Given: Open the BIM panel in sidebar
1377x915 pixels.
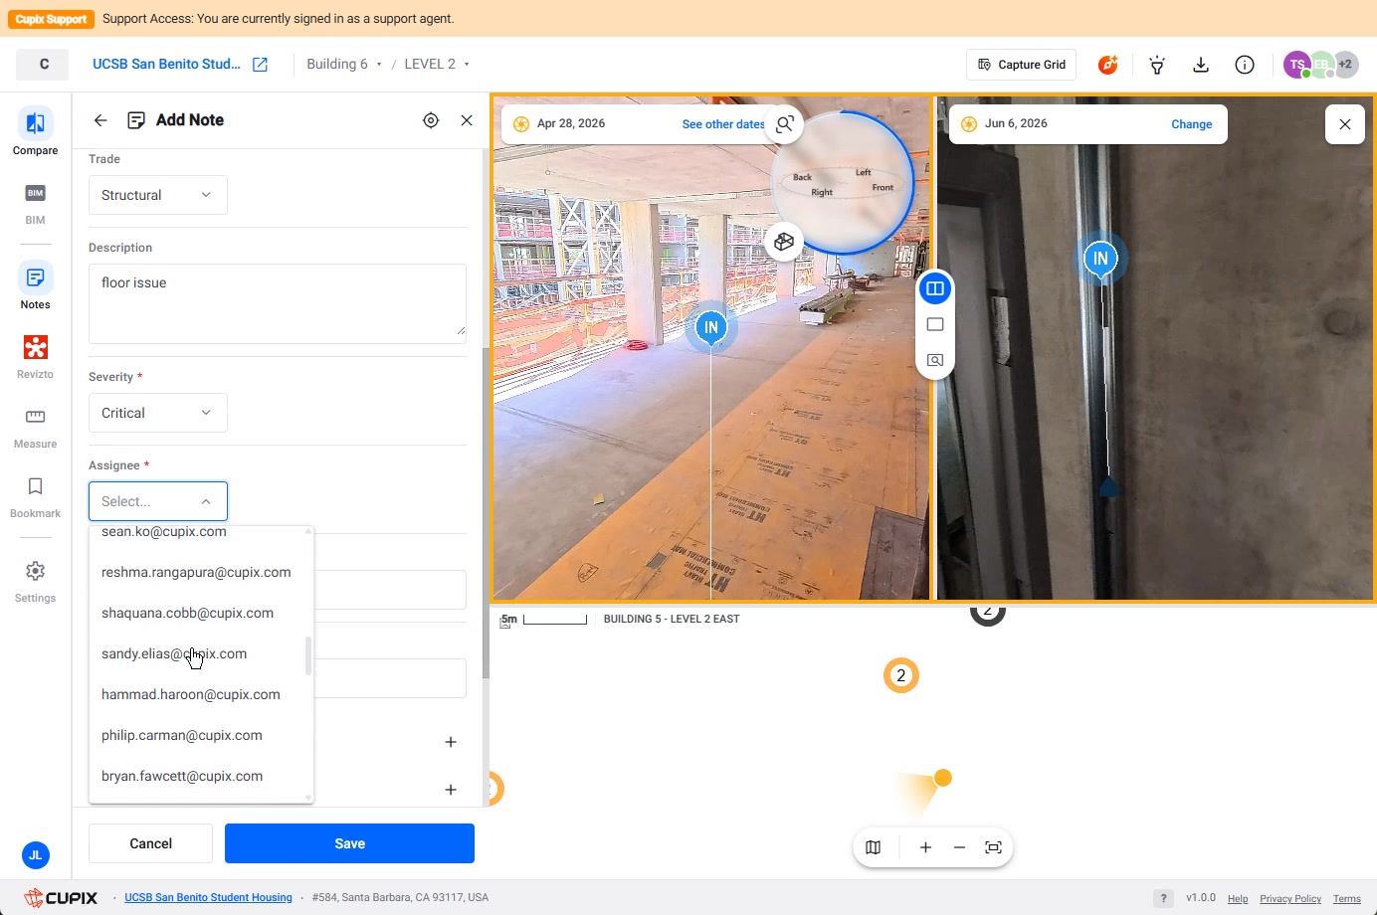Looking at the screenshot, I should click(x=35, y=203).
